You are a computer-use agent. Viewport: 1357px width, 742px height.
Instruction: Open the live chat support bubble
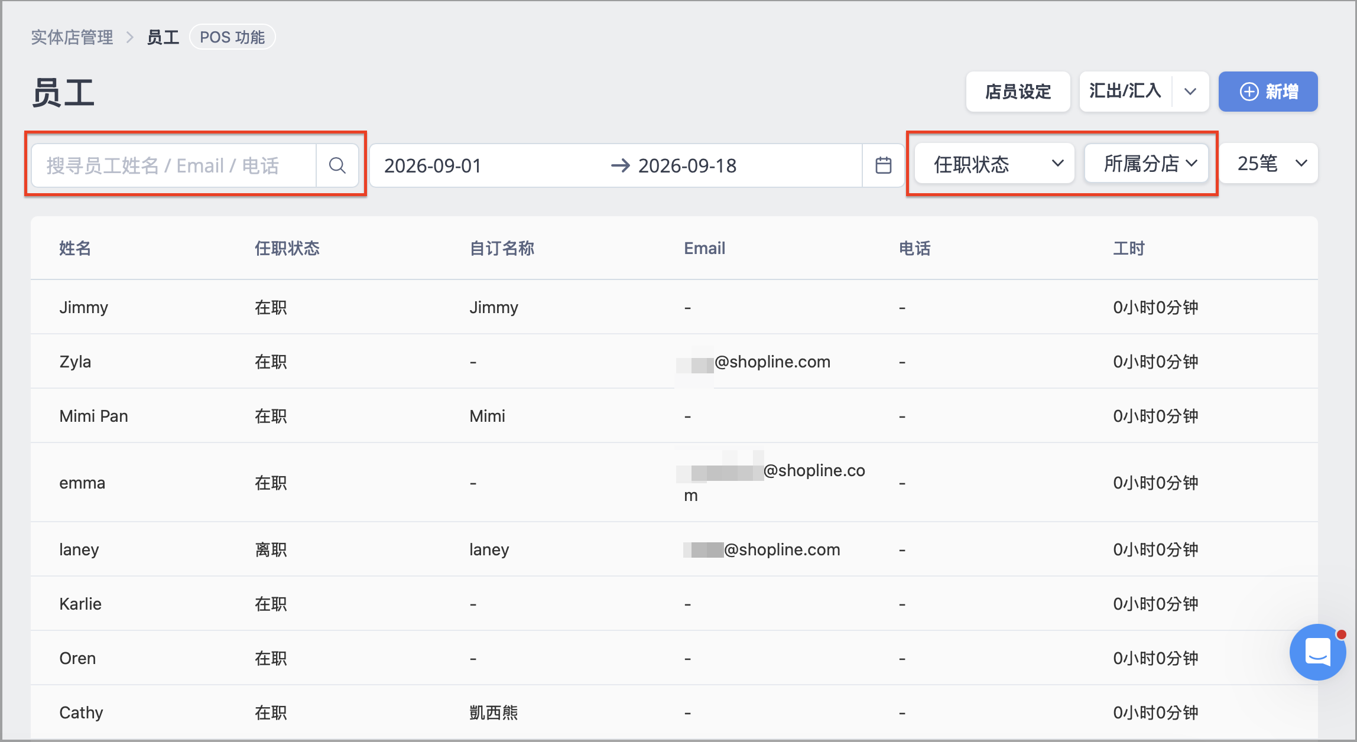[1318, 652]
